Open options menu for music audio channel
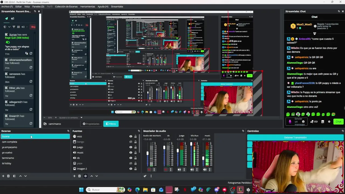This screenshot has width=345, height=194. (x=210, y=169)
